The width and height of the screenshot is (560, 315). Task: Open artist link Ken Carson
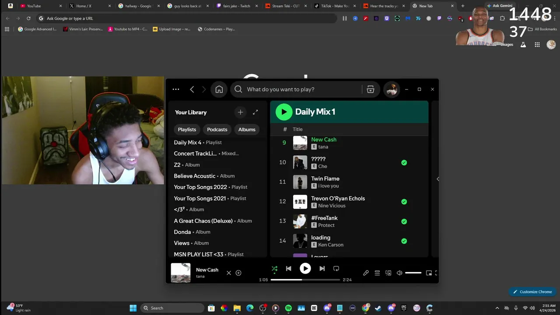pyautogui.click(x=331, y=245)
